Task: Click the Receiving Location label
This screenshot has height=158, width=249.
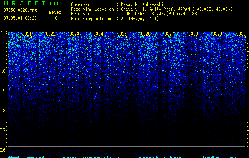Action: 92,9
